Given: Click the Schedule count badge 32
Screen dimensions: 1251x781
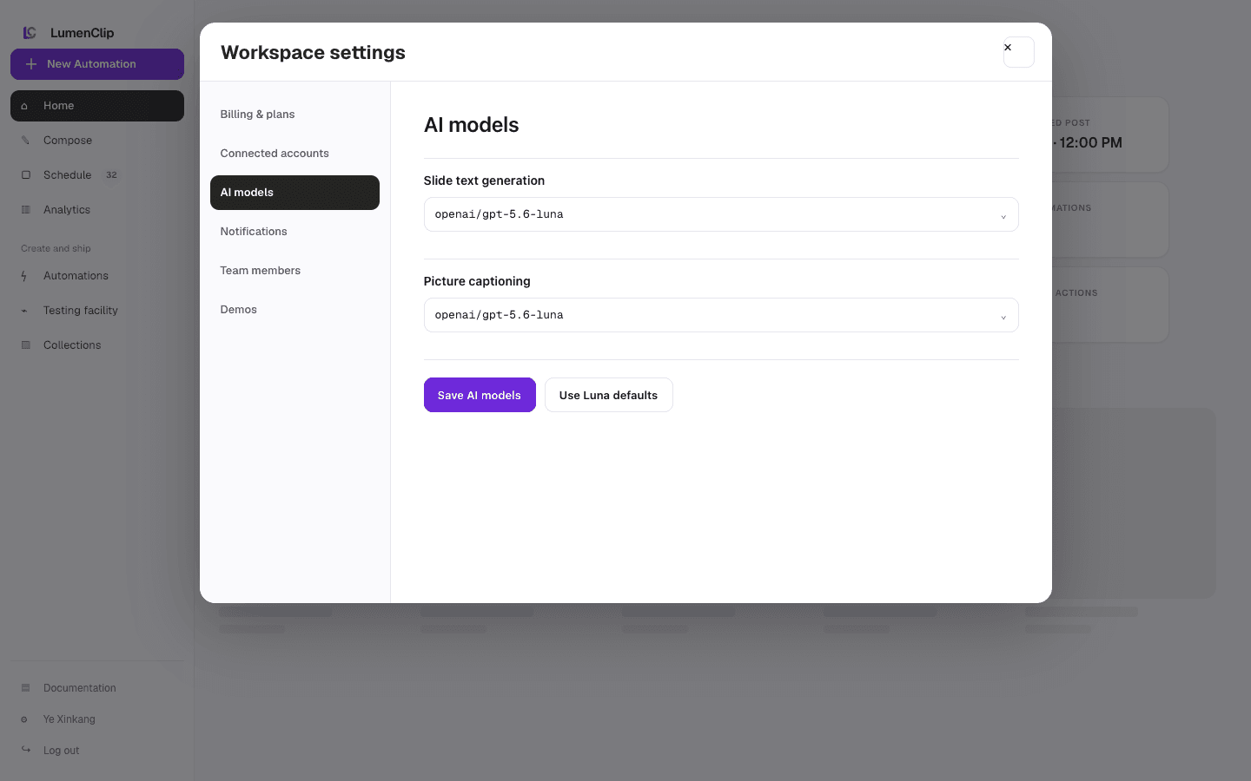Looking at the screenshot, I should [x=111, y=175].
